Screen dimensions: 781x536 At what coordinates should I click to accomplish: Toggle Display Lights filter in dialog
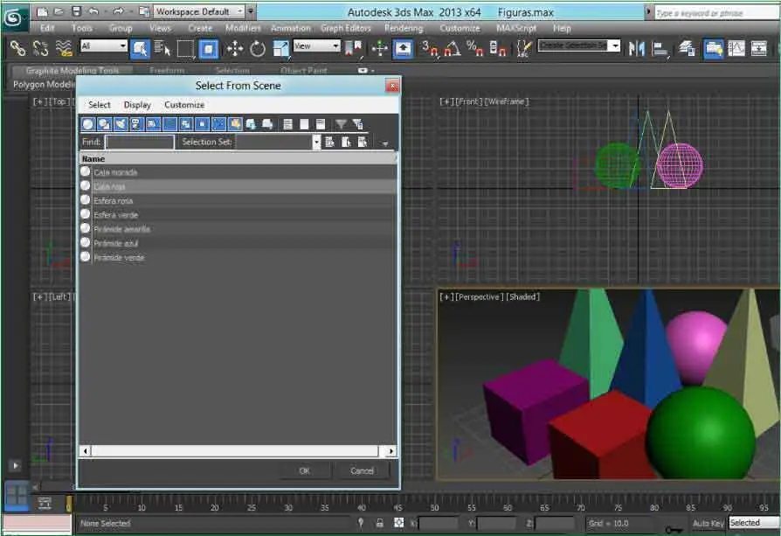[121, 124]
